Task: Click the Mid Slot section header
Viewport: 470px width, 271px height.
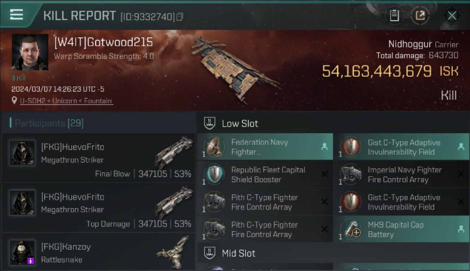Action: (238, 253)
